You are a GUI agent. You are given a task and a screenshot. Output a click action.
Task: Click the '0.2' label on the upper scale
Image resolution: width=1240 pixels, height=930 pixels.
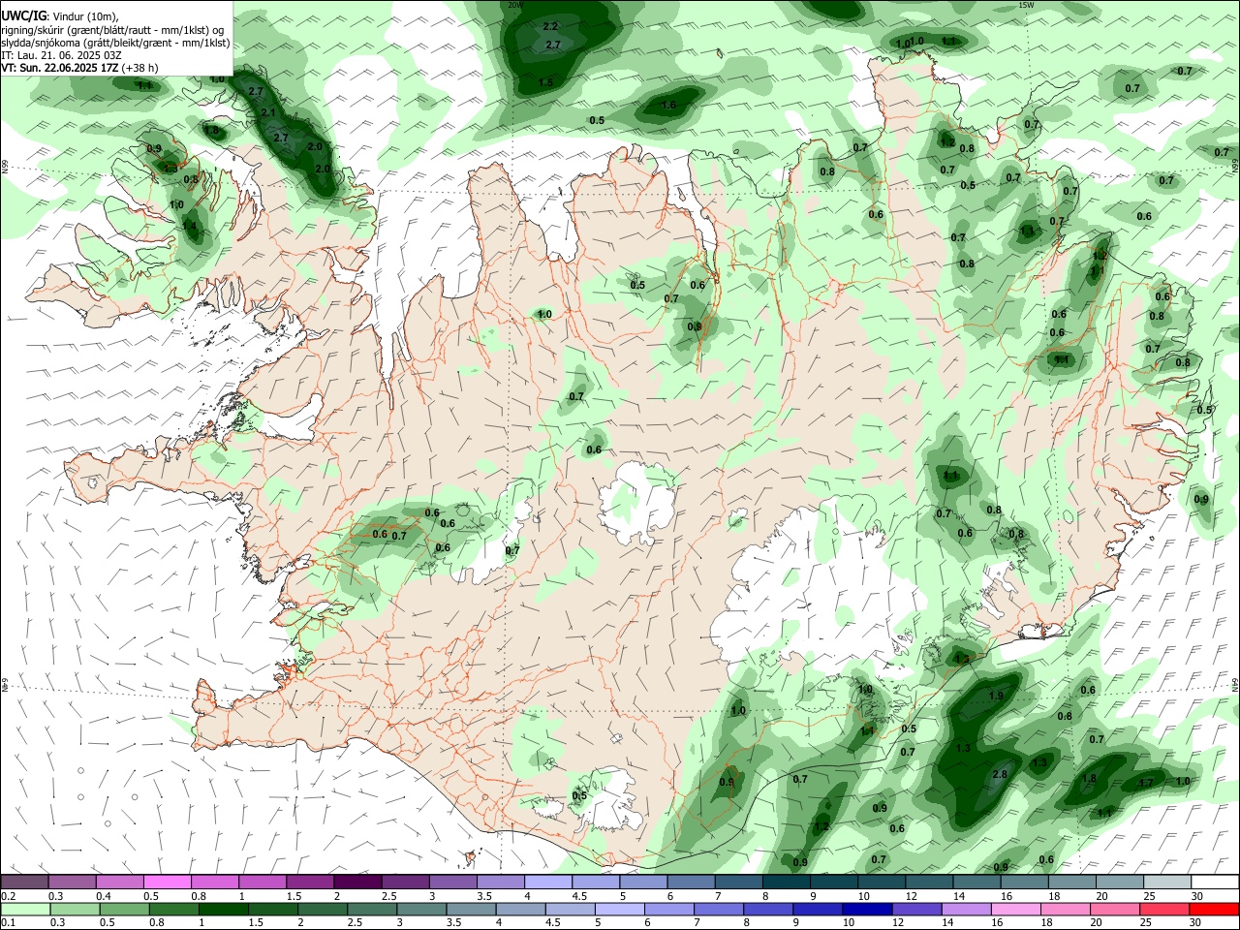click(x=9, y=896)
